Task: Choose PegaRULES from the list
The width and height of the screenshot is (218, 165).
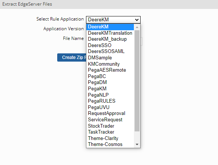Action: coord(110,101)
